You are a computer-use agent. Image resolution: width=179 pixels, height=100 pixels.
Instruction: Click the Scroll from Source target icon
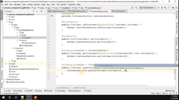(x=34, y=11)
